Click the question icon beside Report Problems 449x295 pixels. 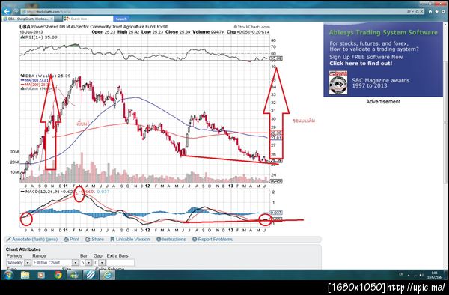pos(195,239)
